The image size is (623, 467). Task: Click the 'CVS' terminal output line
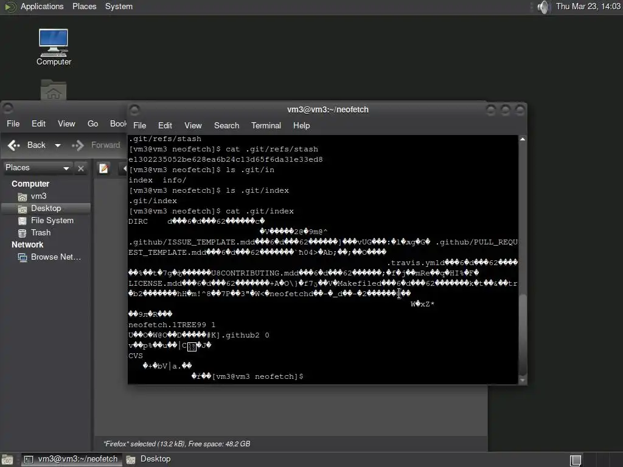tap(136, 356)
